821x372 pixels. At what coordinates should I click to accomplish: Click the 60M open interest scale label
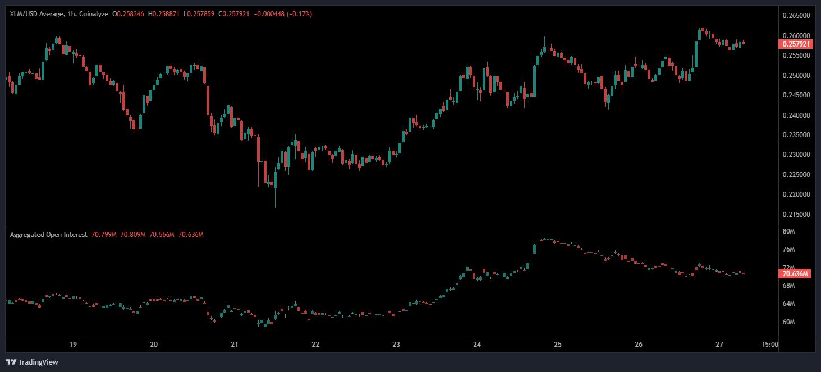click(788, 322)
